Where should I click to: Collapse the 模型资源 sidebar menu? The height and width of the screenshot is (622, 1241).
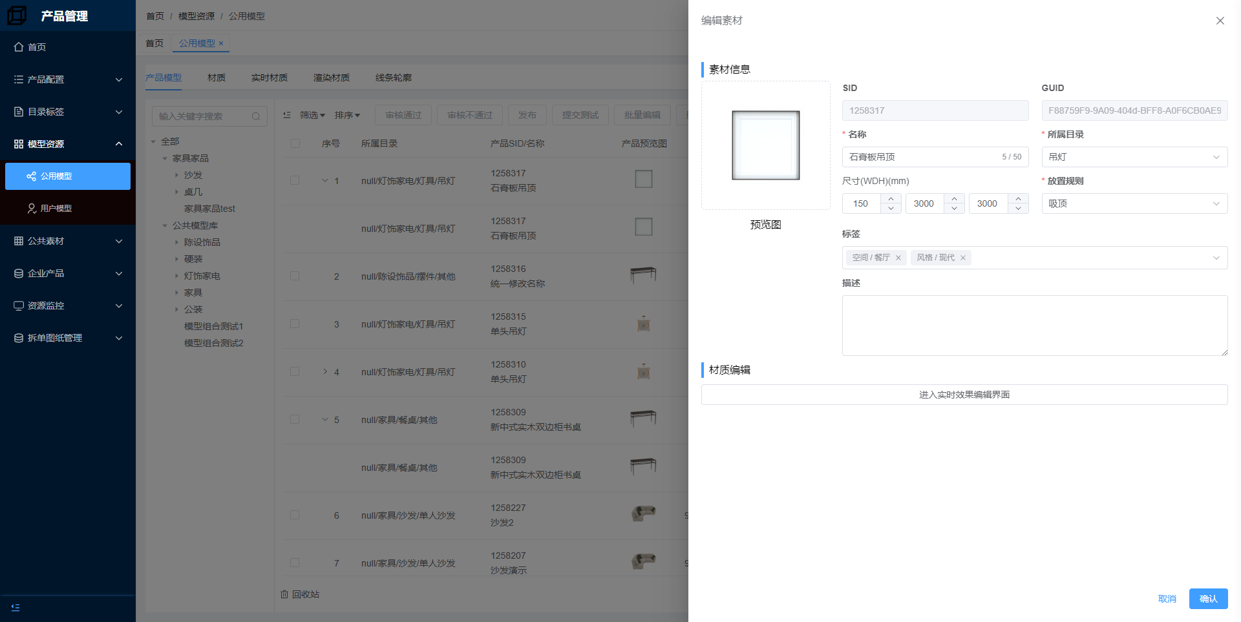click(x=68, y=144)
